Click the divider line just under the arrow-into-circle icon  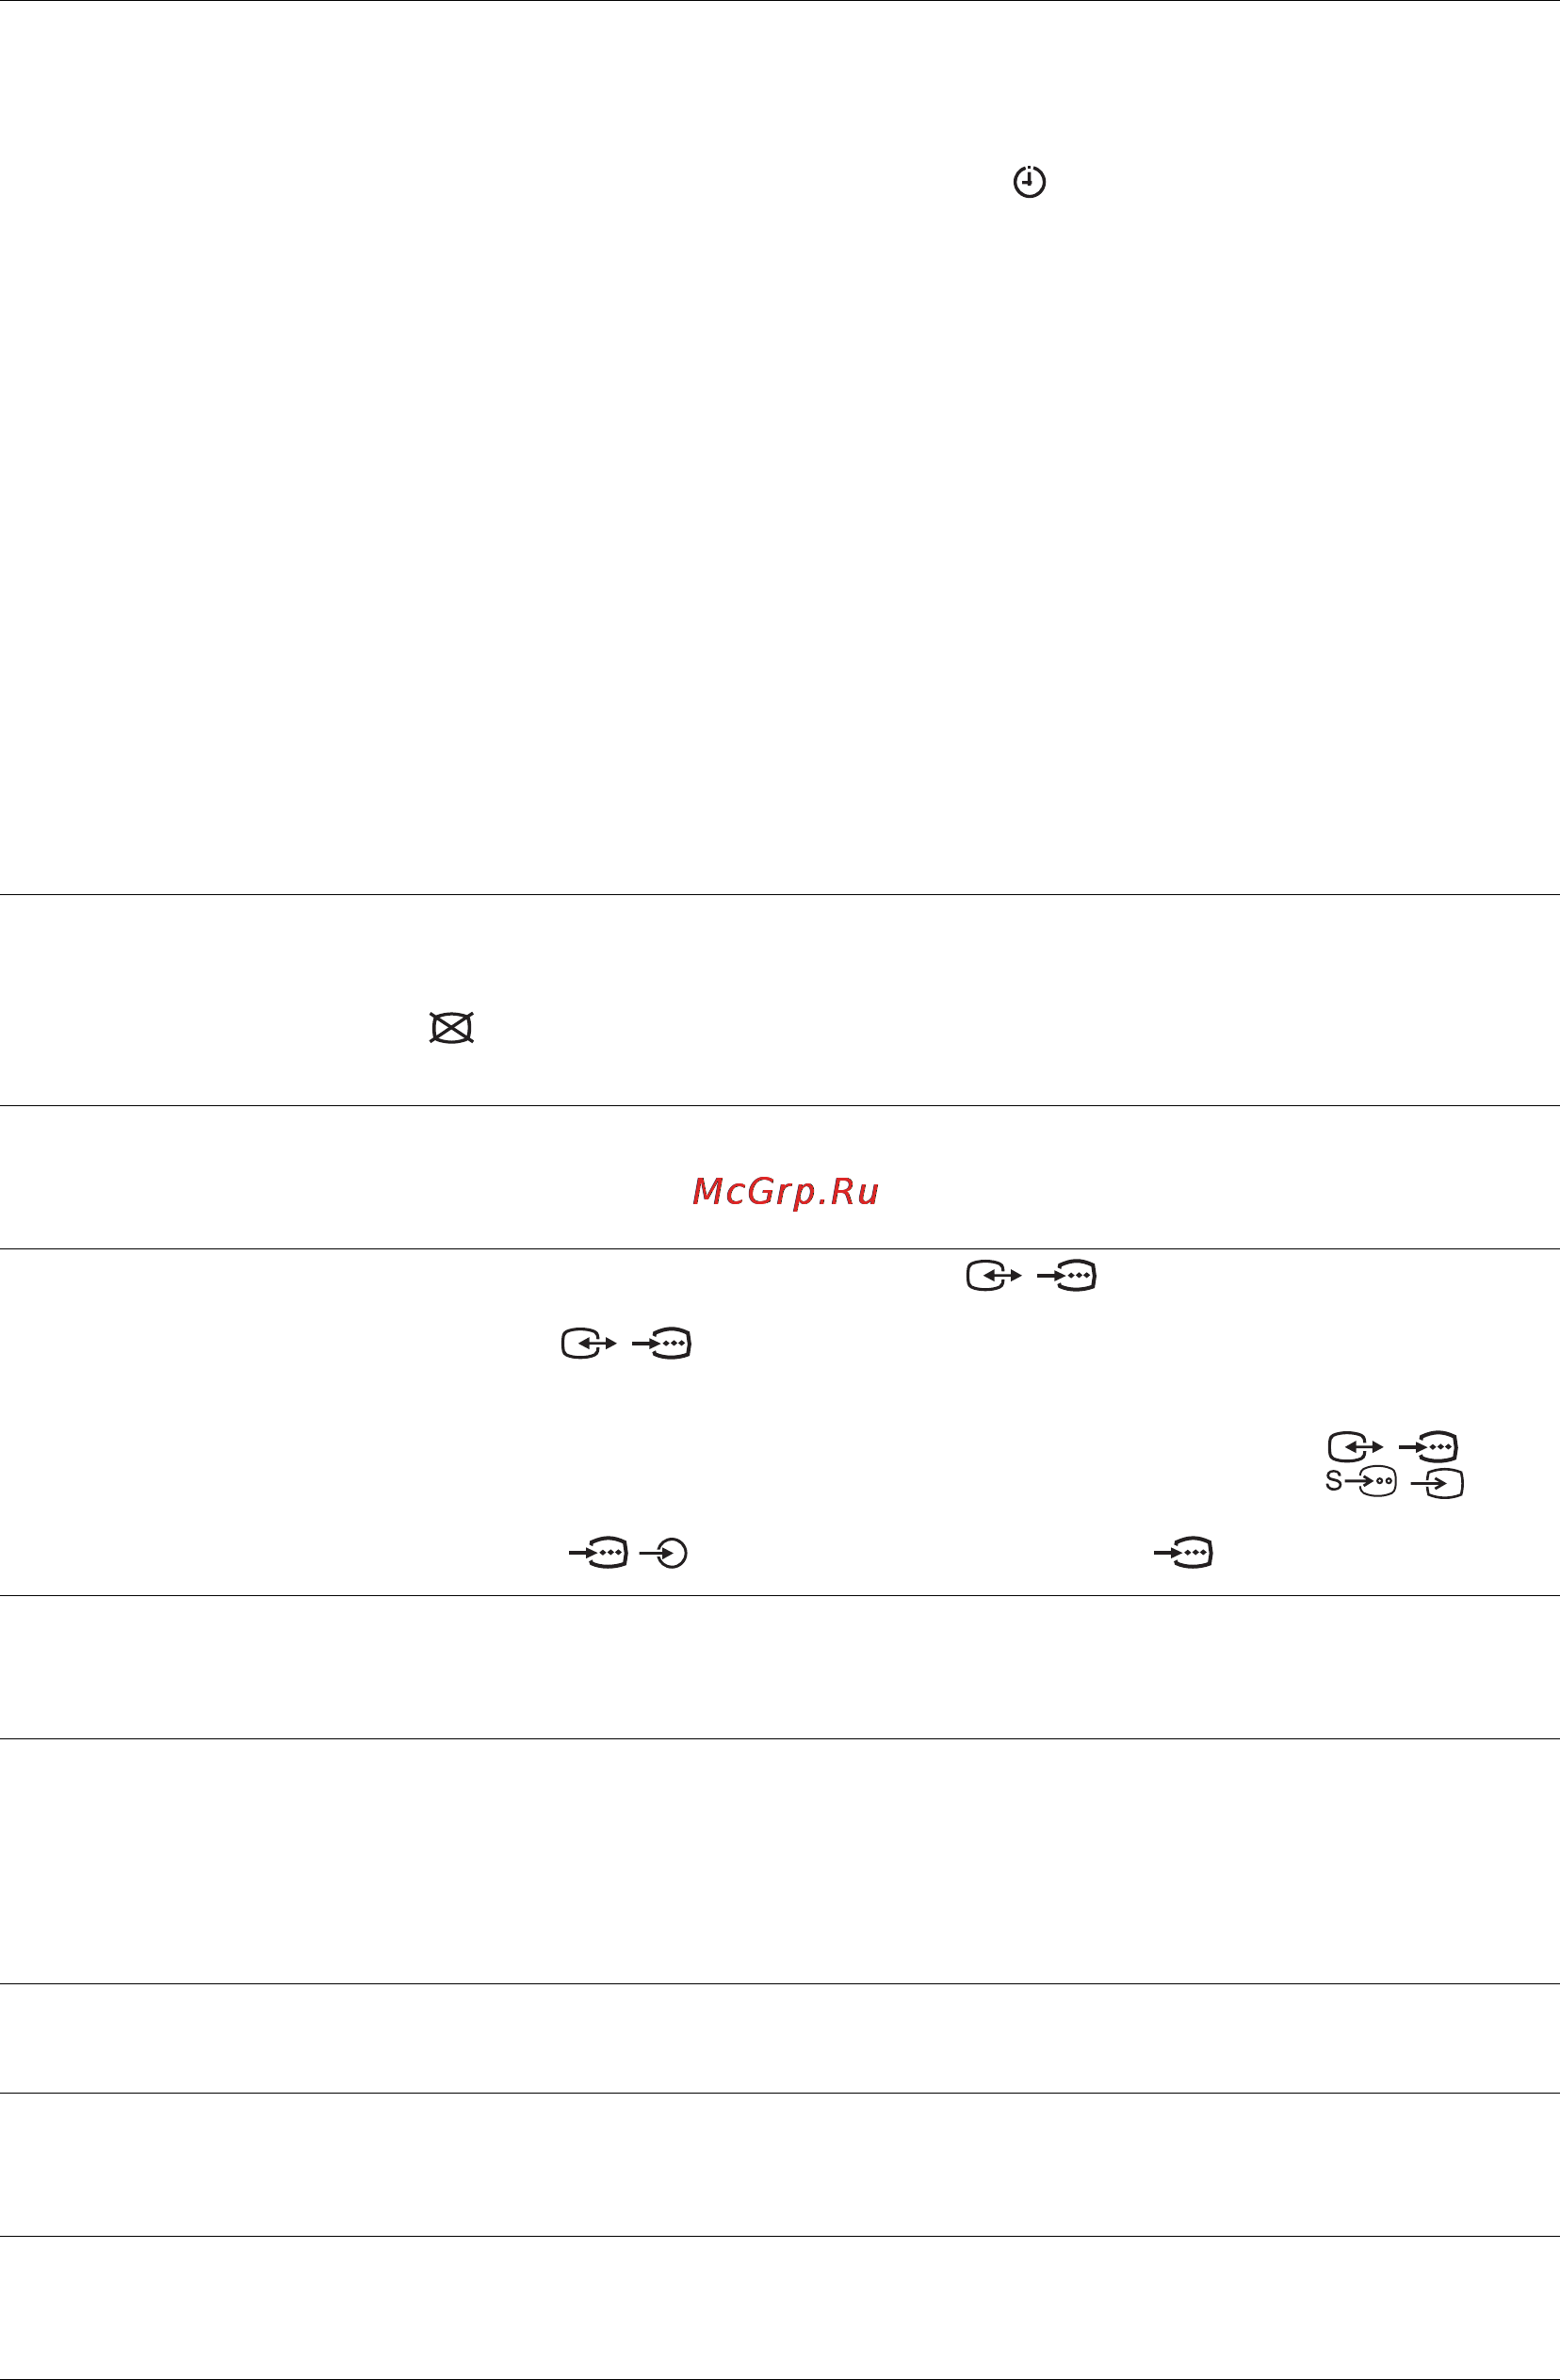pyautogui.click(x=780, y=1595)
